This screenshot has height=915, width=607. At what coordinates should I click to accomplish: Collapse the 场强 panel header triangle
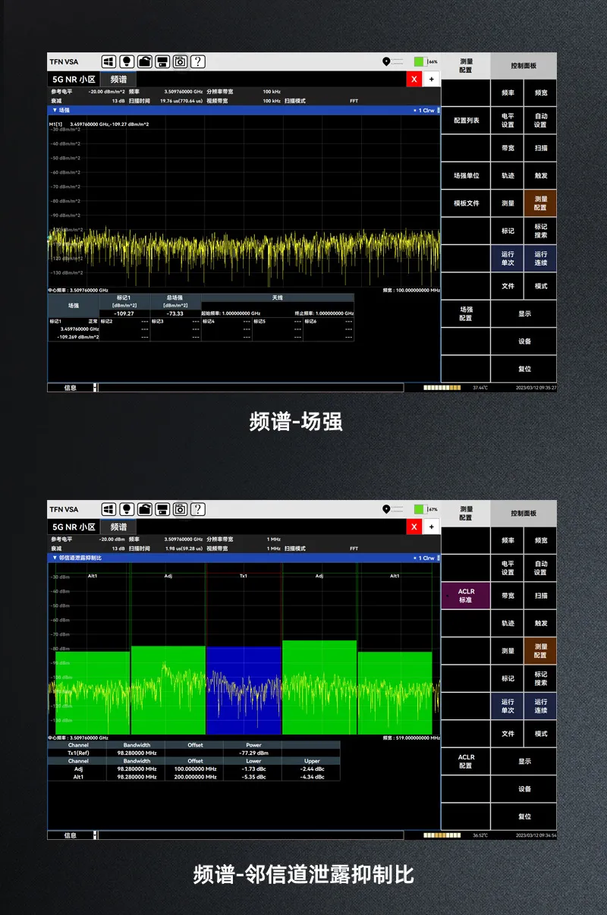(54, 110)
